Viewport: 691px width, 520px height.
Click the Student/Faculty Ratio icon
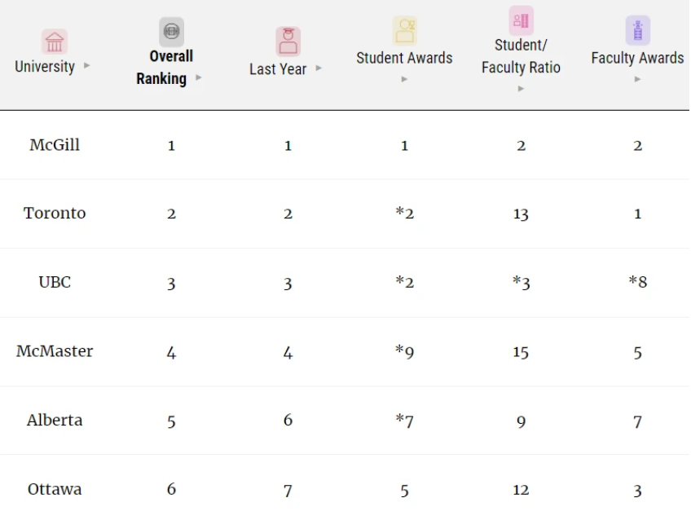point(521,20)
